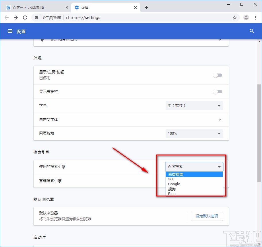262x247 pixels.
Task: Click the 设为默认选项 button
Action: click(x=207, y=216)
